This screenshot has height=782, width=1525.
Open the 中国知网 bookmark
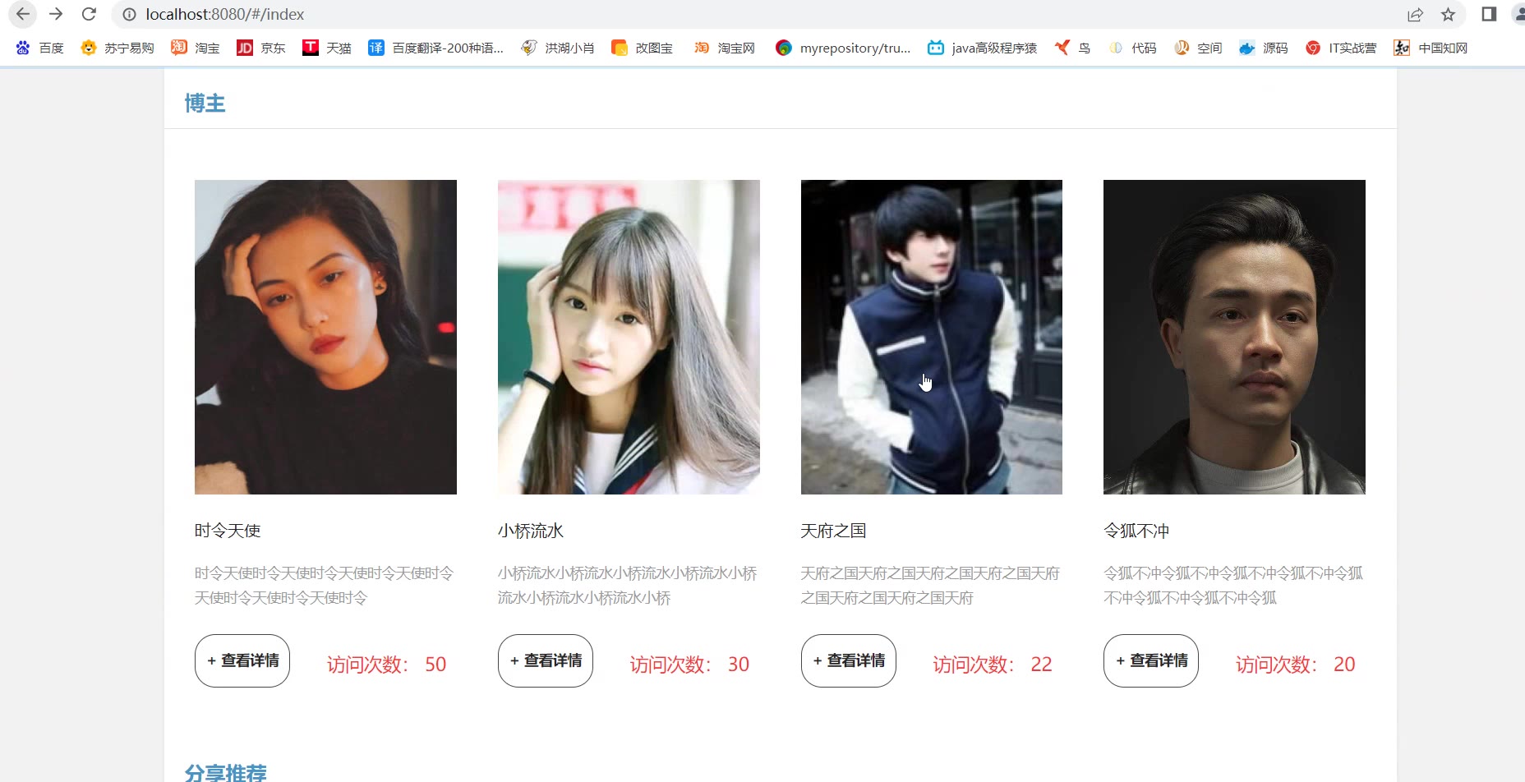(x=1431, y=48)
